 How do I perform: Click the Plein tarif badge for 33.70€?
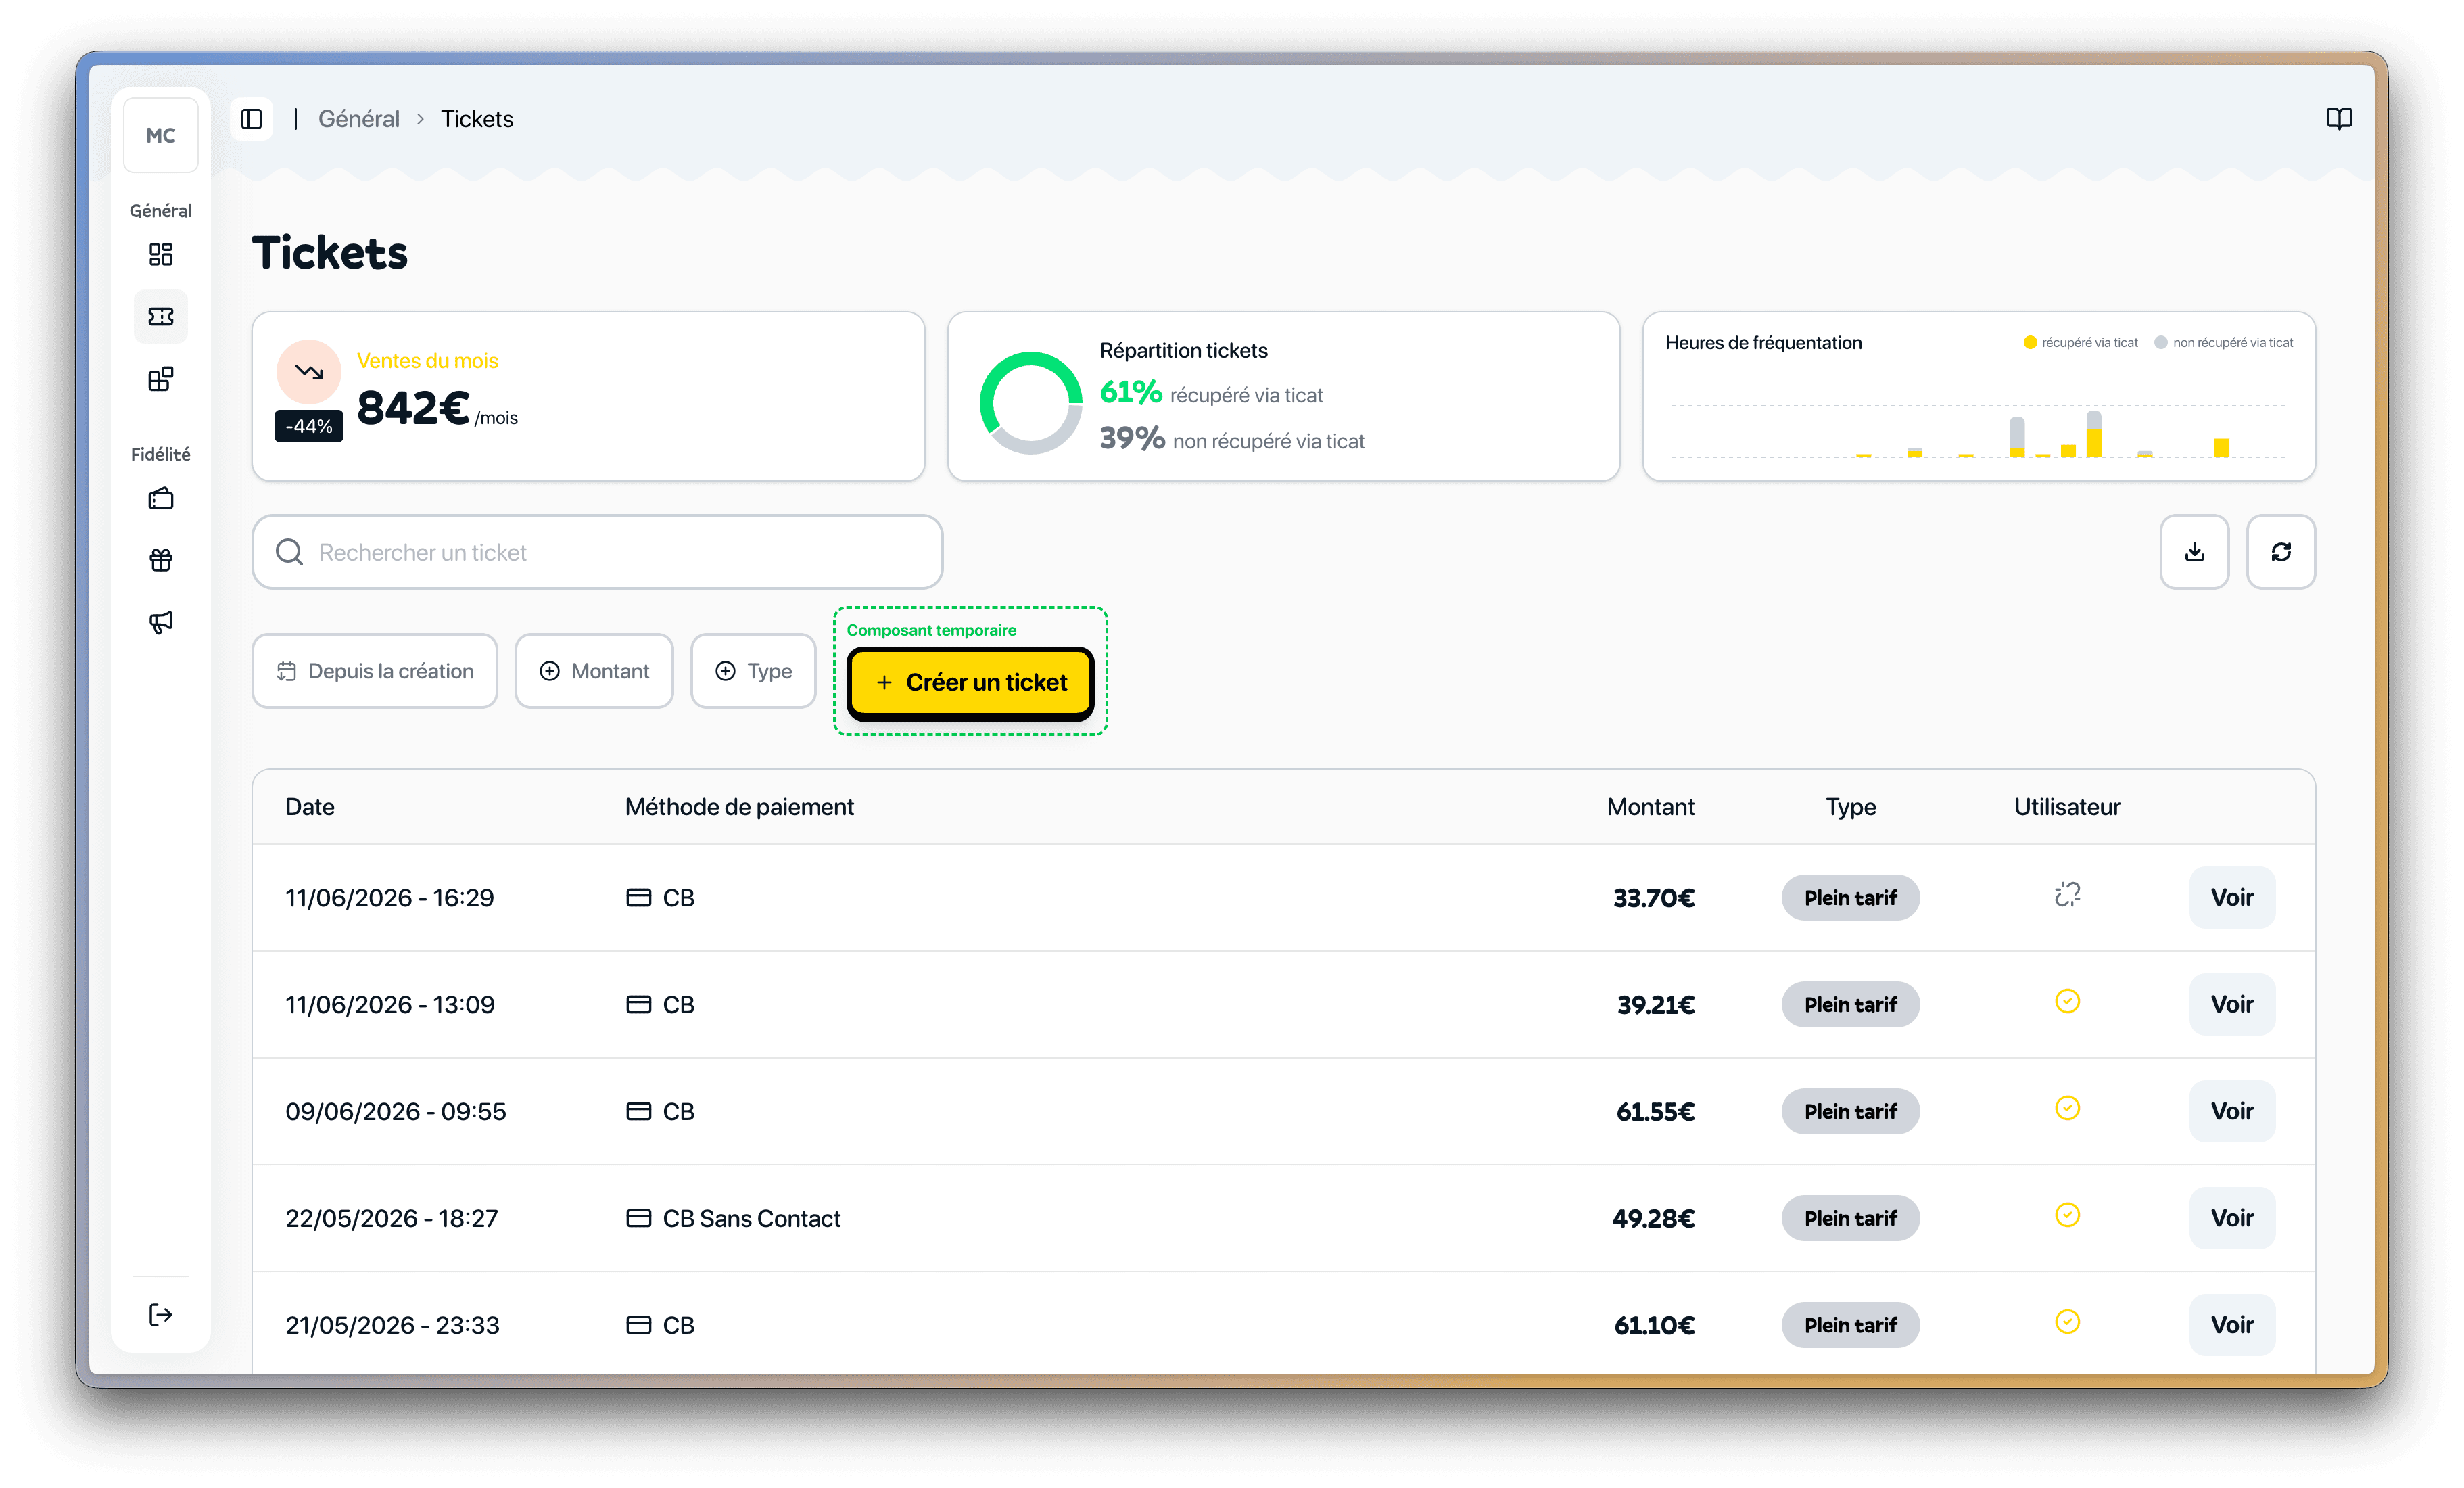[1850, 897]
